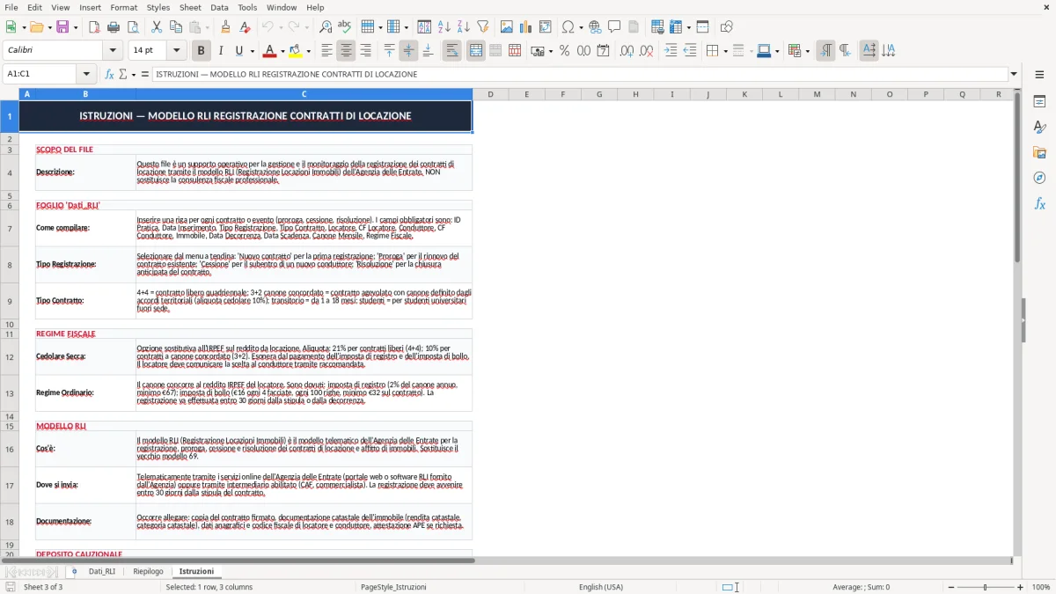Image resolution: width=1056 pixels, height=594 pixels.
Task: Format as Percent icon
Action: tap(564, 51)
